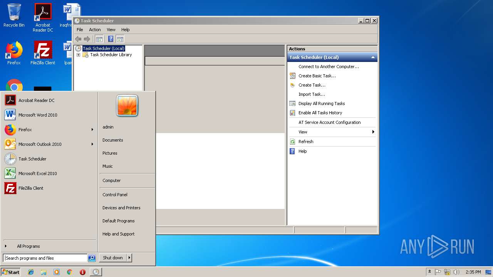Viewport: 493px width, 277px height.
Task: Select Task Scheduler (Local) tree node
Action: (x=104, y=48)
